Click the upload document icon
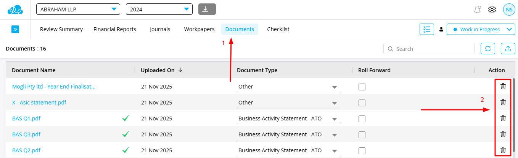 coord(508,49)
